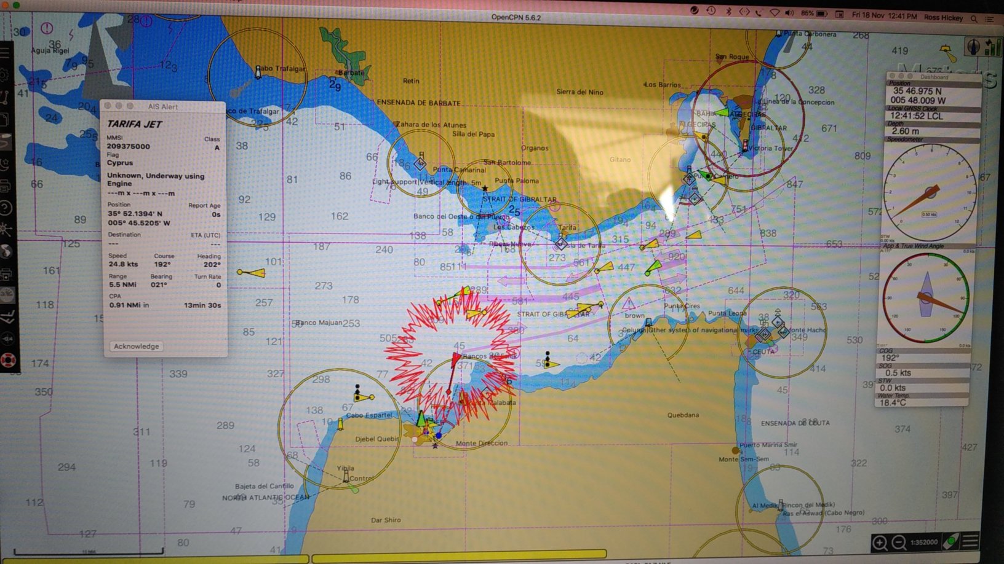1004x564 pixels.
Task: Click the 1:352000 chart scale readout
Action: (924, 542)
